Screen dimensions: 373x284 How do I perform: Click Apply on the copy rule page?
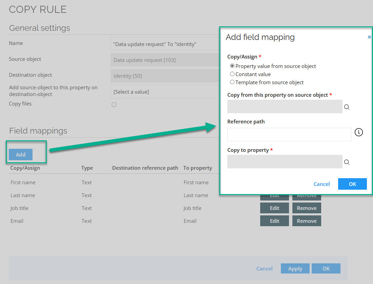(x=295, y=268)
